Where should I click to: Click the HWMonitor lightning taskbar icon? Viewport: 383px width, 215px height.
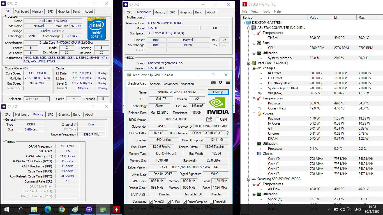116,209
